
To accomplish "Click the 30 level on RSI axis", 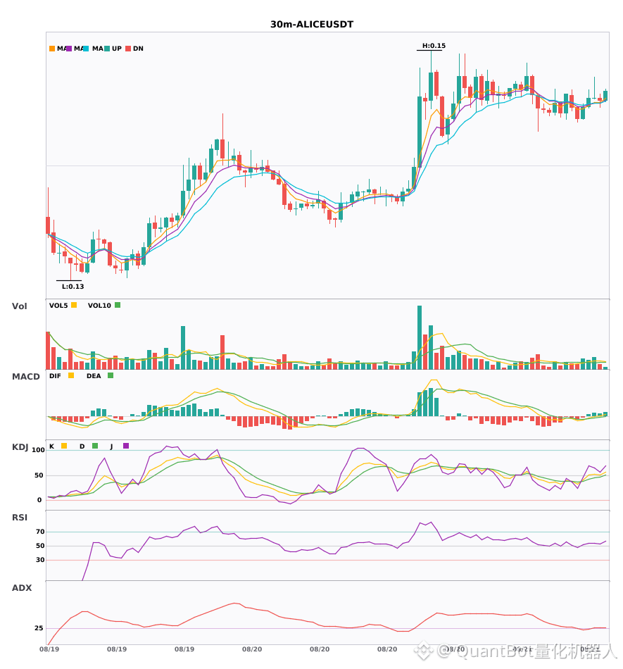I will point(40,560).
